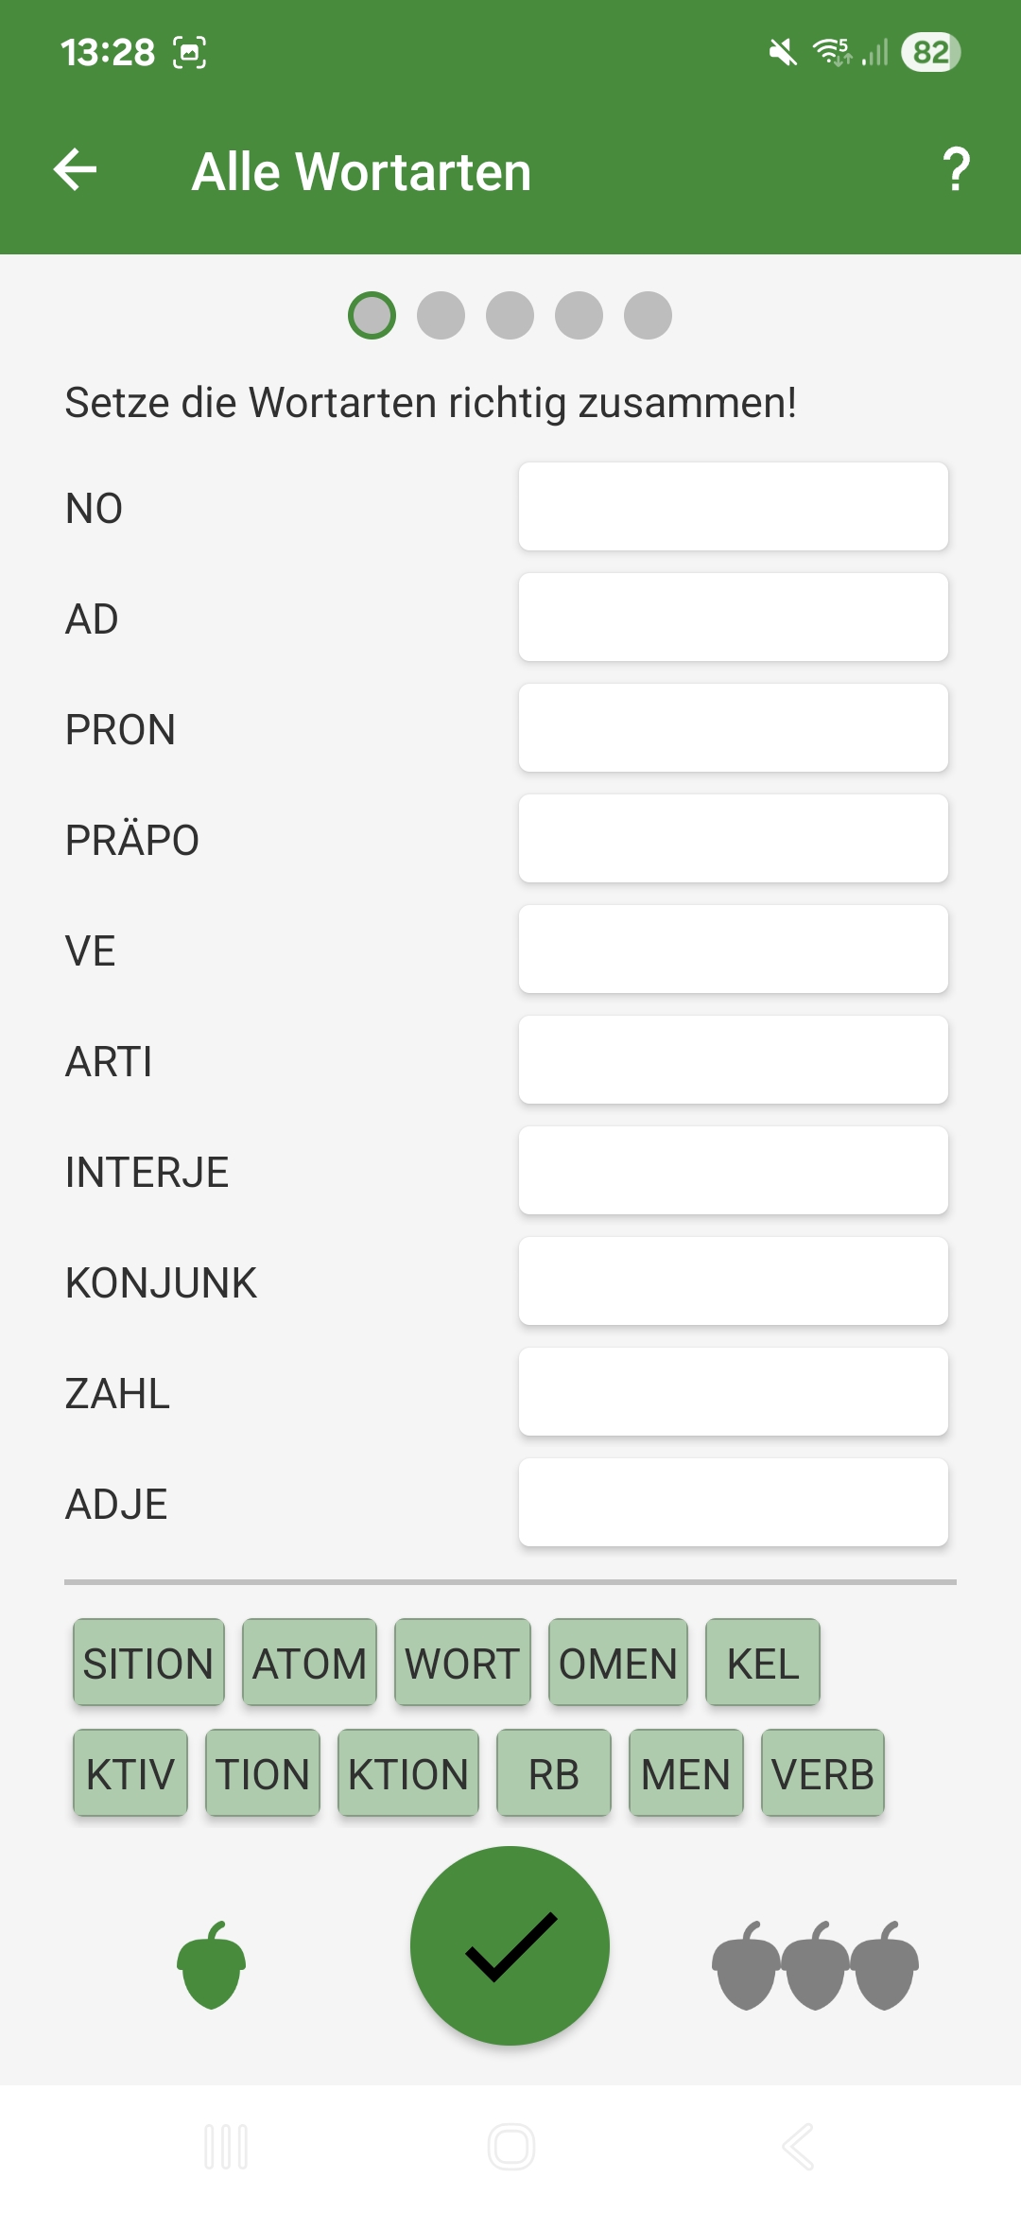Select the answer box beside ADJE
This screenshot has height=2213, width=1021.
734,1502
